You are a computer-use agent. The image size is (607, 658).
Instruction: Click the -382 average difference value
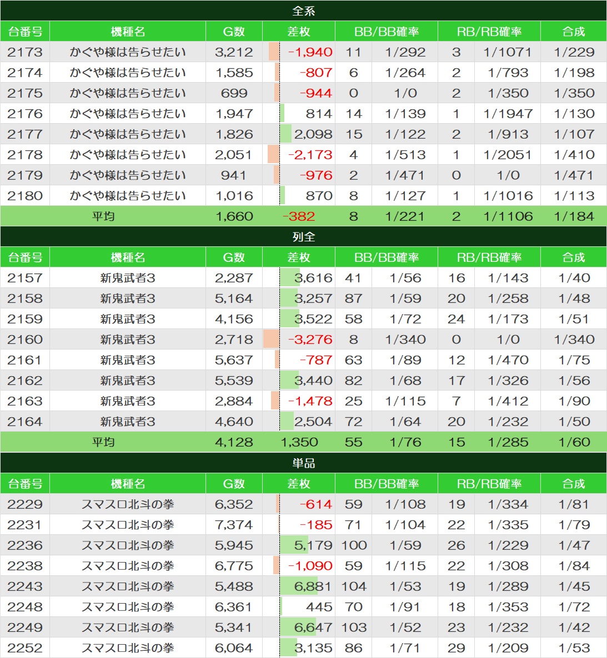coord(299,216)
